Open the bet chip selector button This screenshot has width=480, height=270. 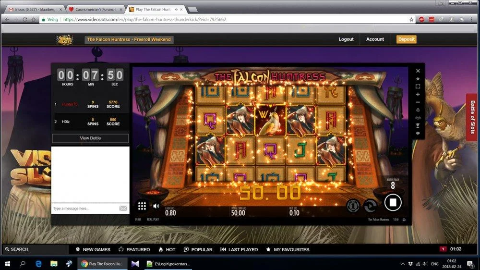click(353, 206)
